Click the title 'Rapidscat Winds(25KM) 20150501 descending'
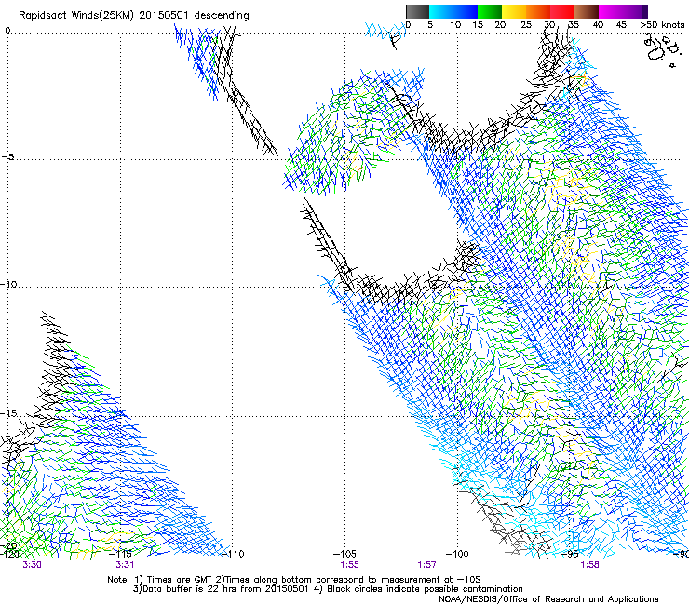Screen dimensions: 689x605 [x=133, y=16]
